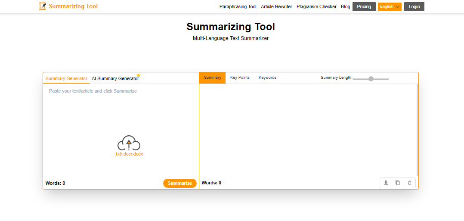Visit the Plagiarism Checker page
The height and width of the screenshot is (221, 464).
pyautogui.click(x=316, y=6)
